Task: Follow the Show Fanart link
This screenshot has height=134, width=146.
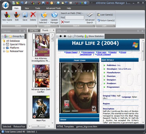Action: [72, 52]
